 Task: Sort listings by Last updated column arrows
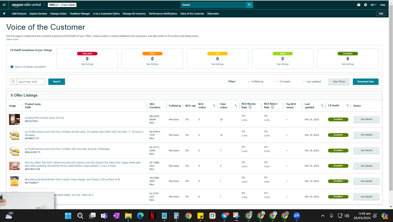pyautogui.click(x=322, y=106)
